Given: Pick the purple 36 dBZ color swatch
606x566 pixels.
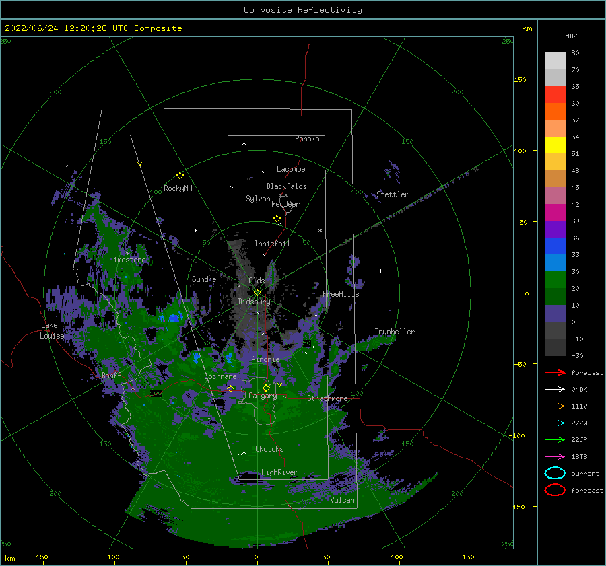Looking at the screenshot, I should pos(555,229).
